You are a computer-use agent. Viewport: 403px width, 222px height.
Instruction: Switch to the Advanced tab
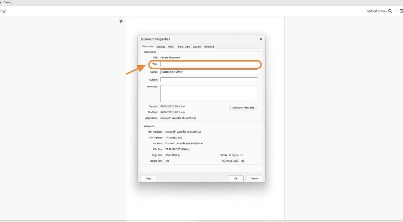point(209,47)
